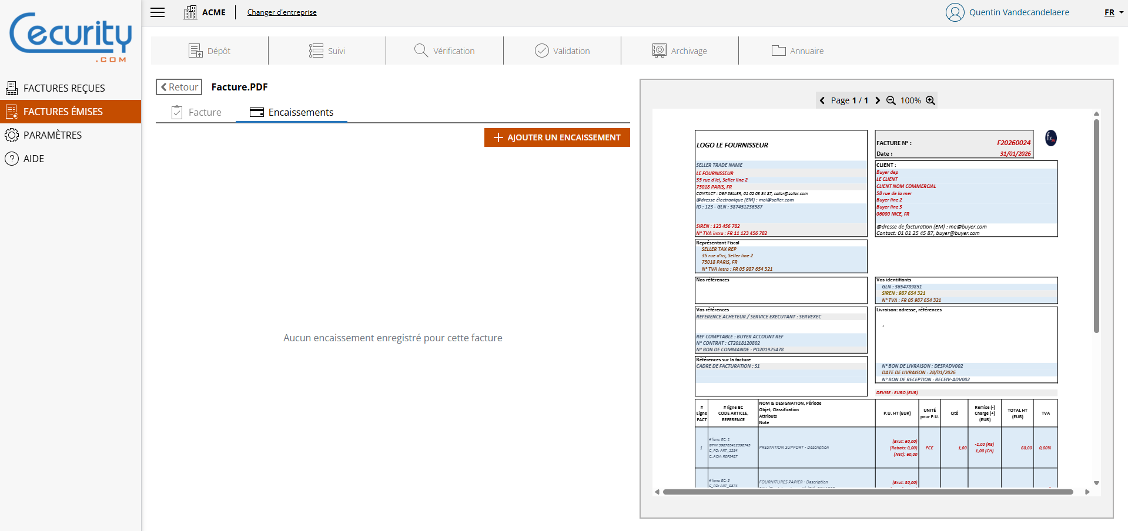
Task: Open Aide in the sidebar
Action: click(71, 159)
